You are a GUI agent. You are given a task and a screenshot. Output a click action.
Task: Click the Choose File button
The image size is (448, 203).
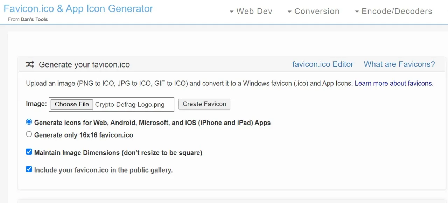coord(72,104)
